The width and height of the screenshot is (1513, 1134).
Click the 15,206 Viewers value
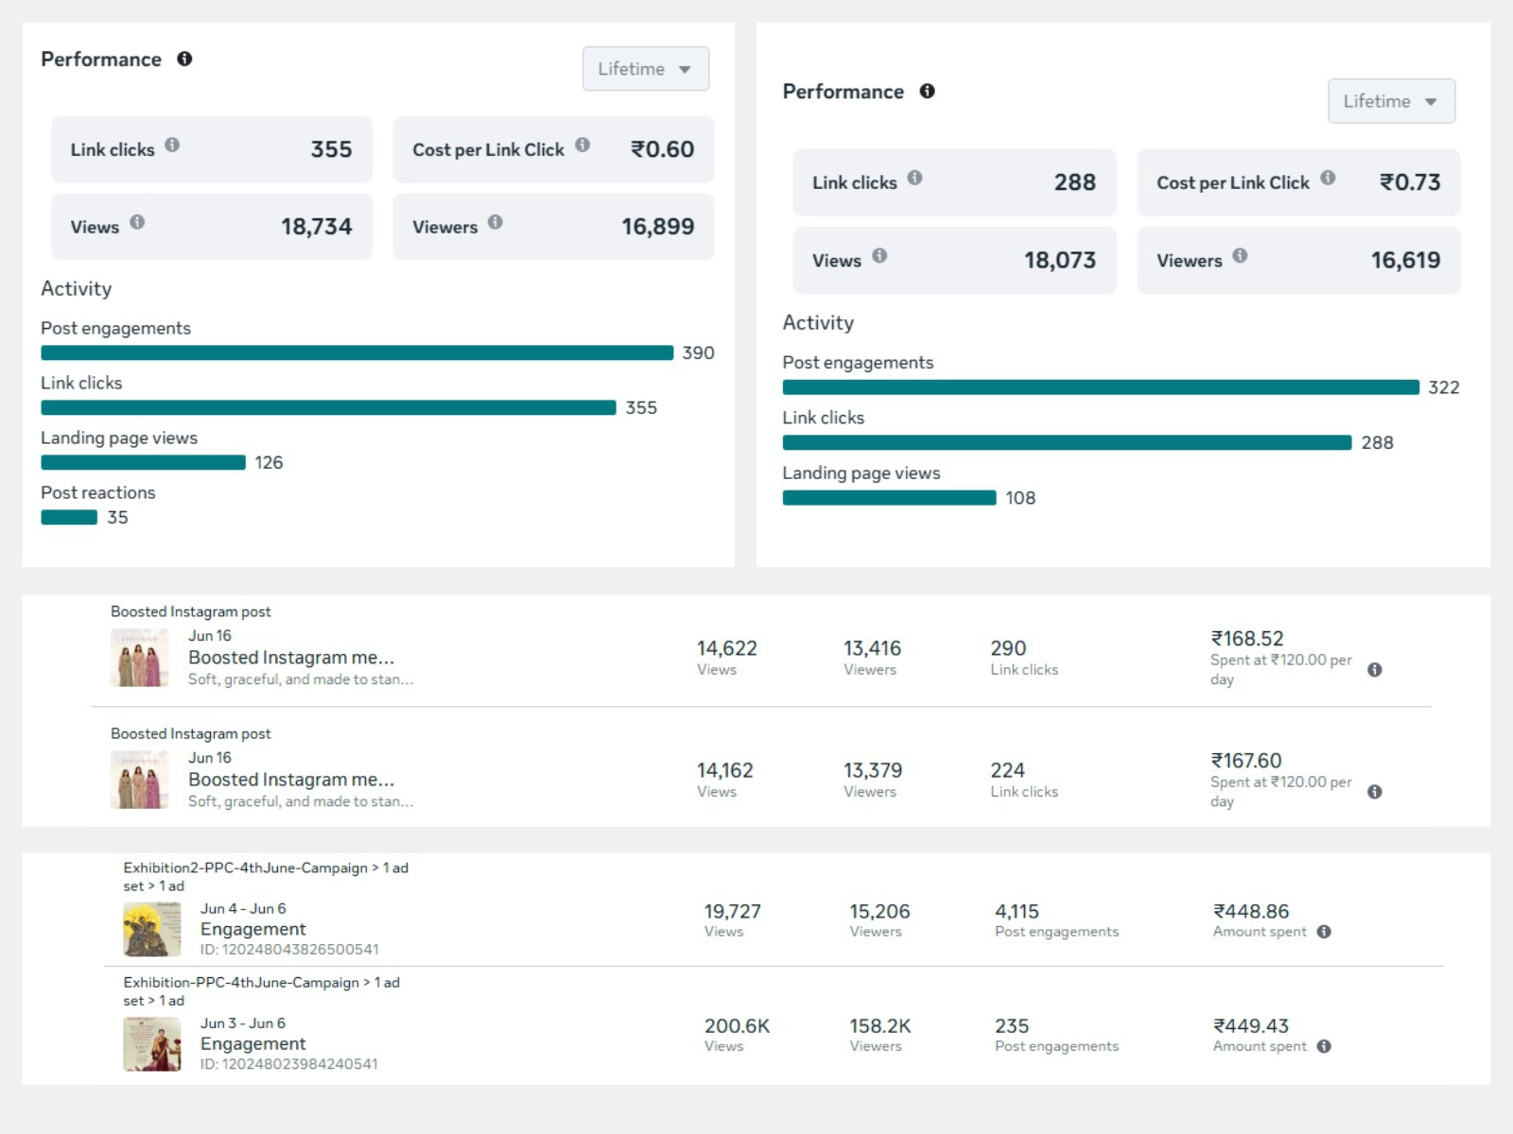pyautogui.click(x=879, y=911)
